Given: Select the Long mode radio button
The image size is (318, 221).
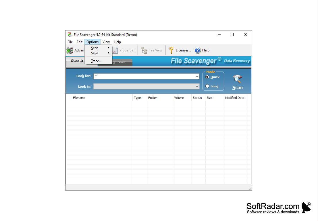Looking at the screenshot, I should pyautogui.click(x=207, y=86).
